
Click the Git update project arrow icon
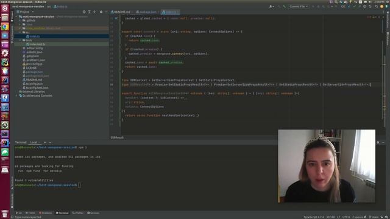tap(349, 7)
